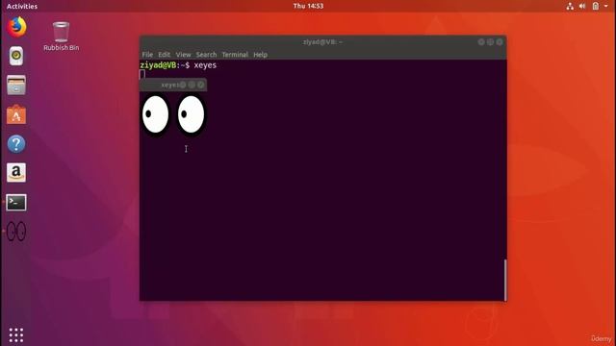The width and height of the screenshot is (616, 346).
Task: Open the volume icon in top bar
Action: pos(582,6)
